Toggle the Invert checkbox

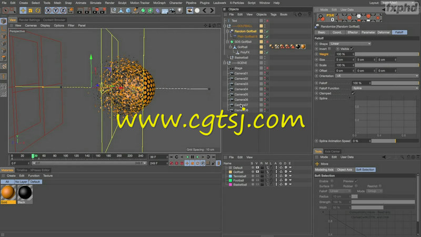pyautogui.click(x=329, y=49)
